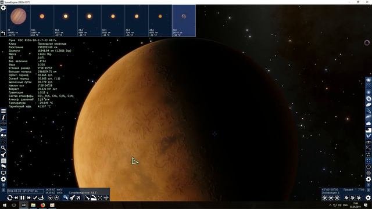This screenshot has height=209, width=372.
Task: Decrease speed with down chevron circle
Action: click(x=51, y=197)
